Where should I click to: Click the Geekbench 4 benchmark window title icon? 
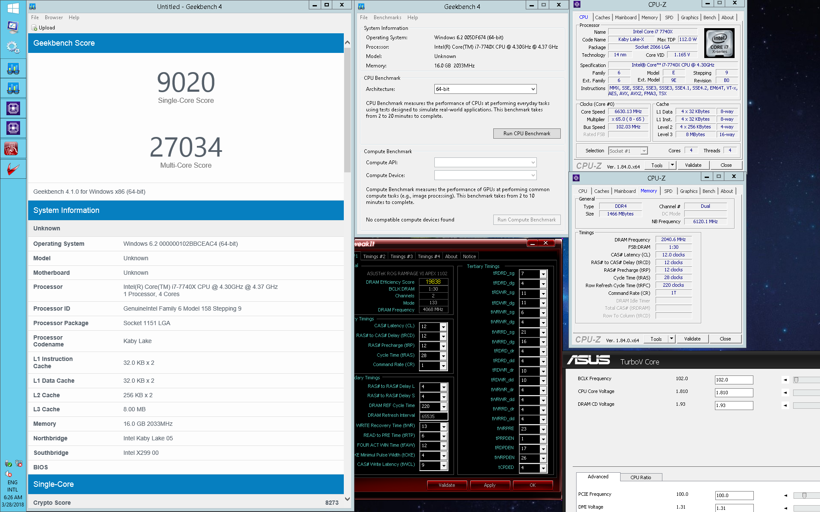pos(361,6)
